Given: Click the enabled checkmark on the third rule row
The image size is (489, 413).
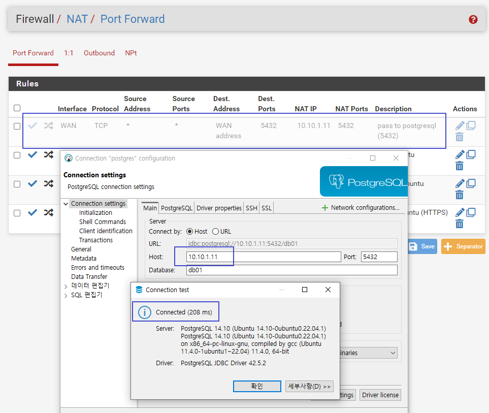Looking at the screenshot, I should tap(32, 184).
